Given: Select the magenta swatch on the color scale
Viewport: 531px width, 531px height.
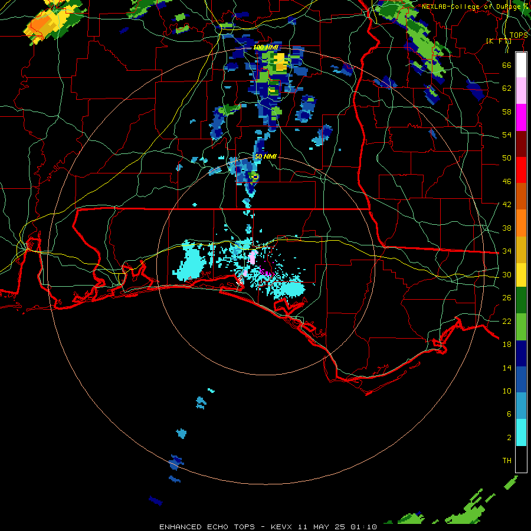Looking at the screenshot, I should click(521, 117).
